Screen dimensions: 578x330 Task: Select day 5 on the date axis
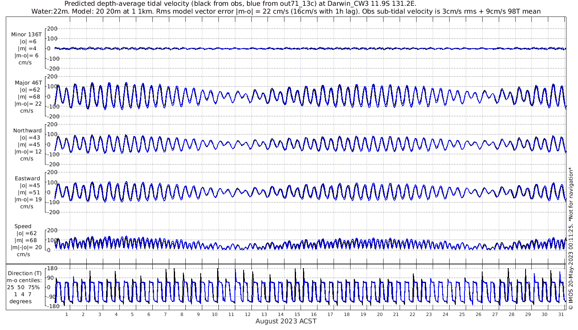click(x=133, y=314)
